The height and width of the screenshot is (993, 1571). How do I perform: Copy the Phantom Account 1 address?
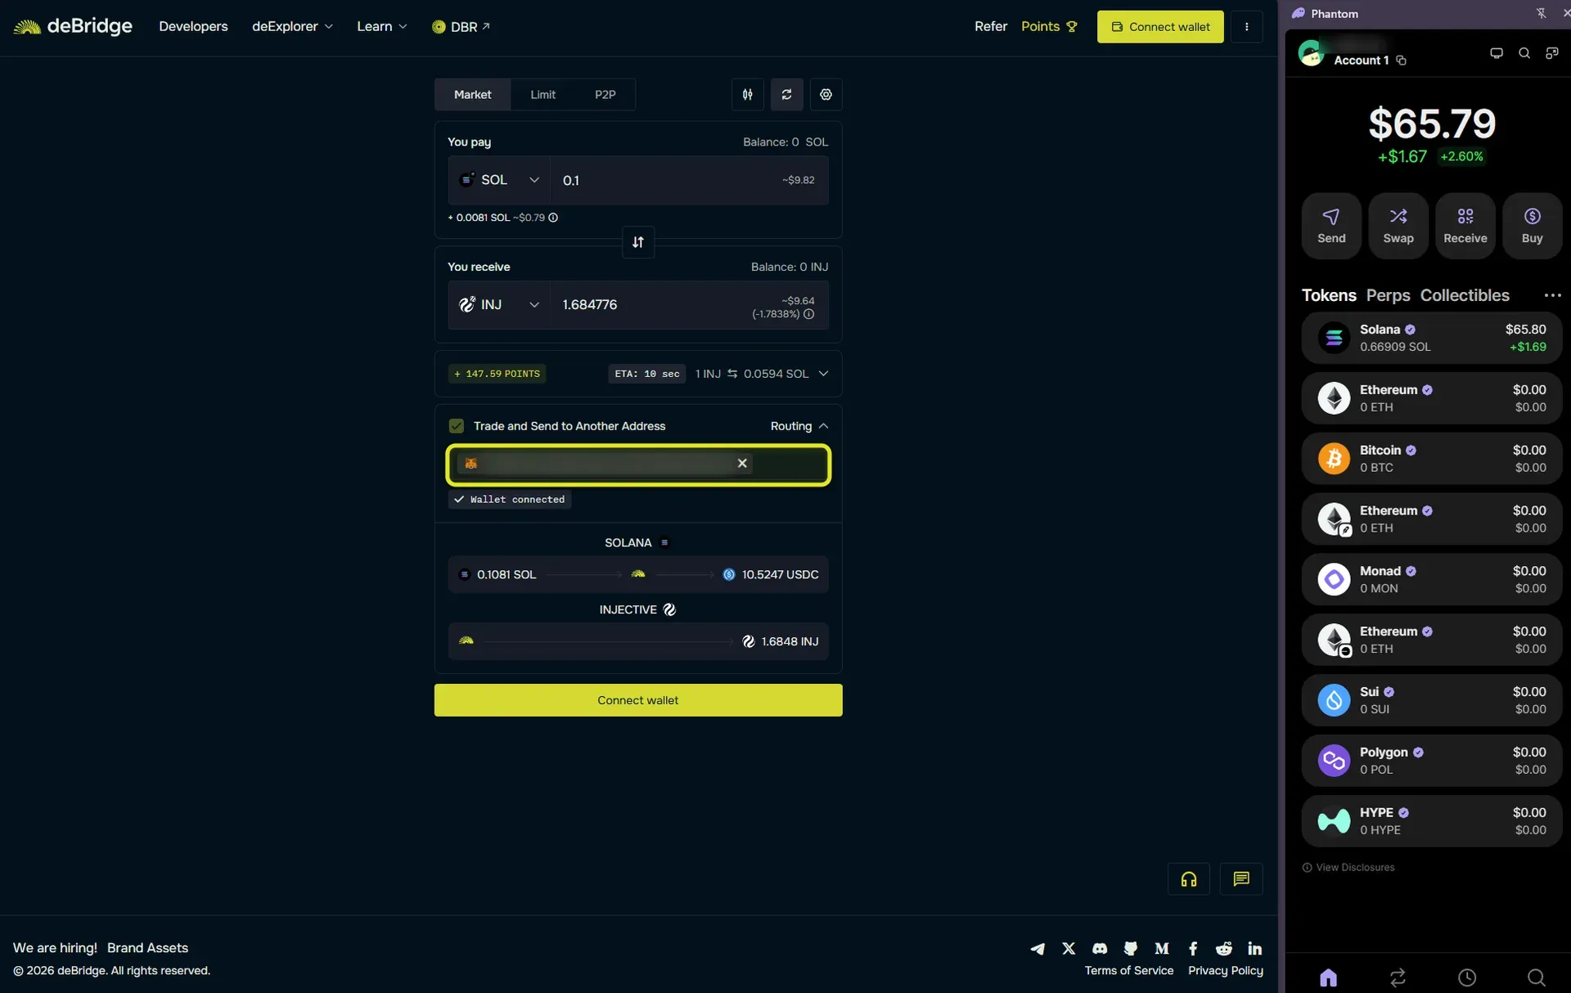click(x=1401, y=61)
